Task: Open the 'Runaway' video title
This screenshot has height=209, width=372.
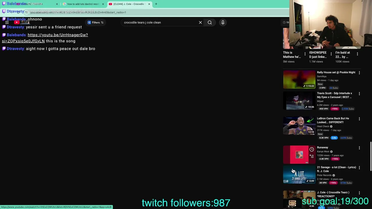Action: pos(323,147)
